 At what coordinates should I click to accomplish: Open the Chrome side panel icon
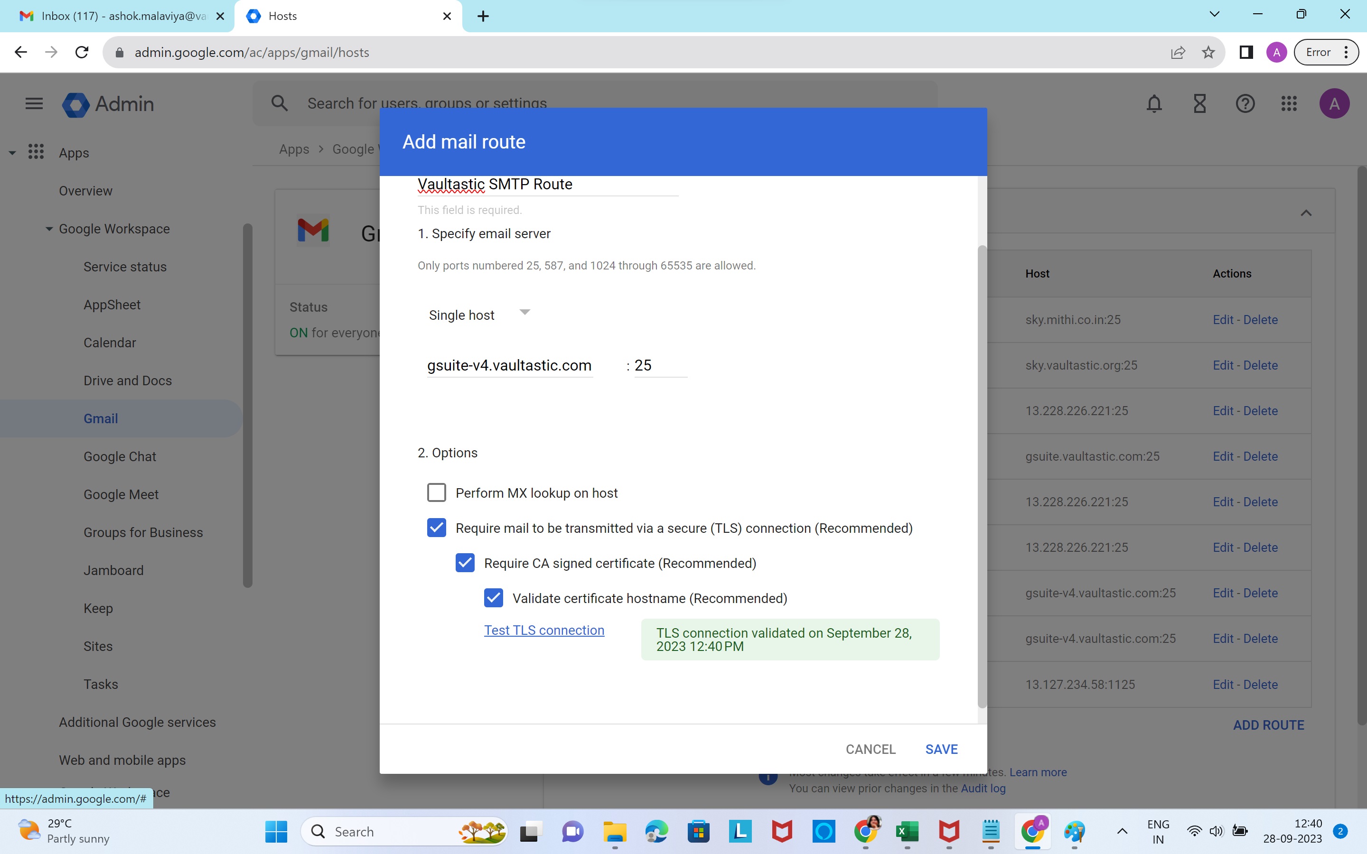[x=1246, y=53]
